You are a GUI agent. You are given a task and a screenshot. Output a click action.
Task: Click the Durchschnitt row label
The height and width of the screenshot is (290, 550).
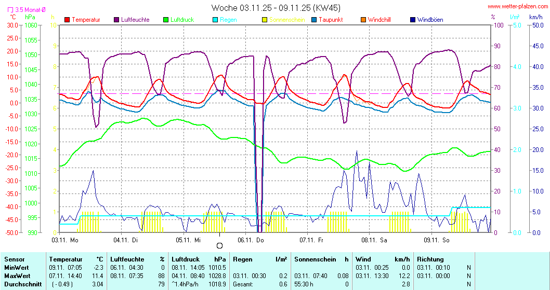(21, 284)
